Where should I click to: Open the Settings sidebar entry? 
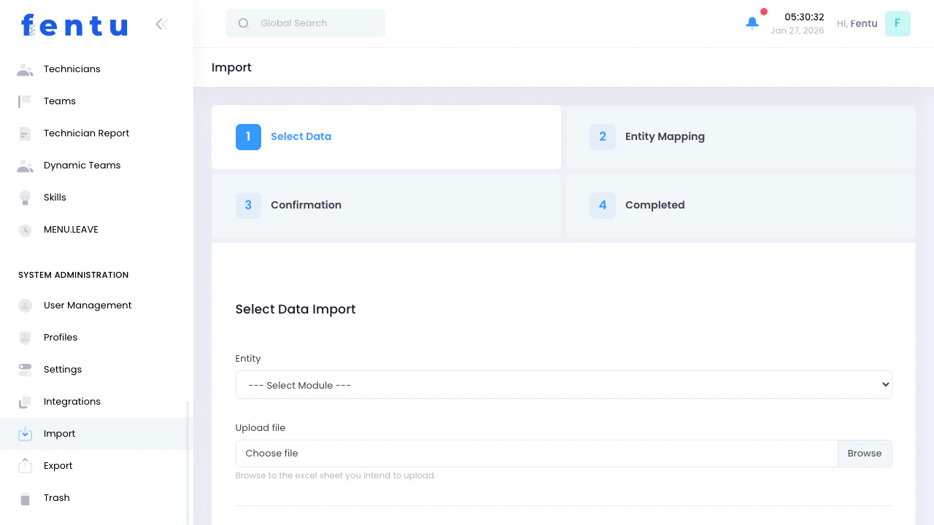point(62,369)
